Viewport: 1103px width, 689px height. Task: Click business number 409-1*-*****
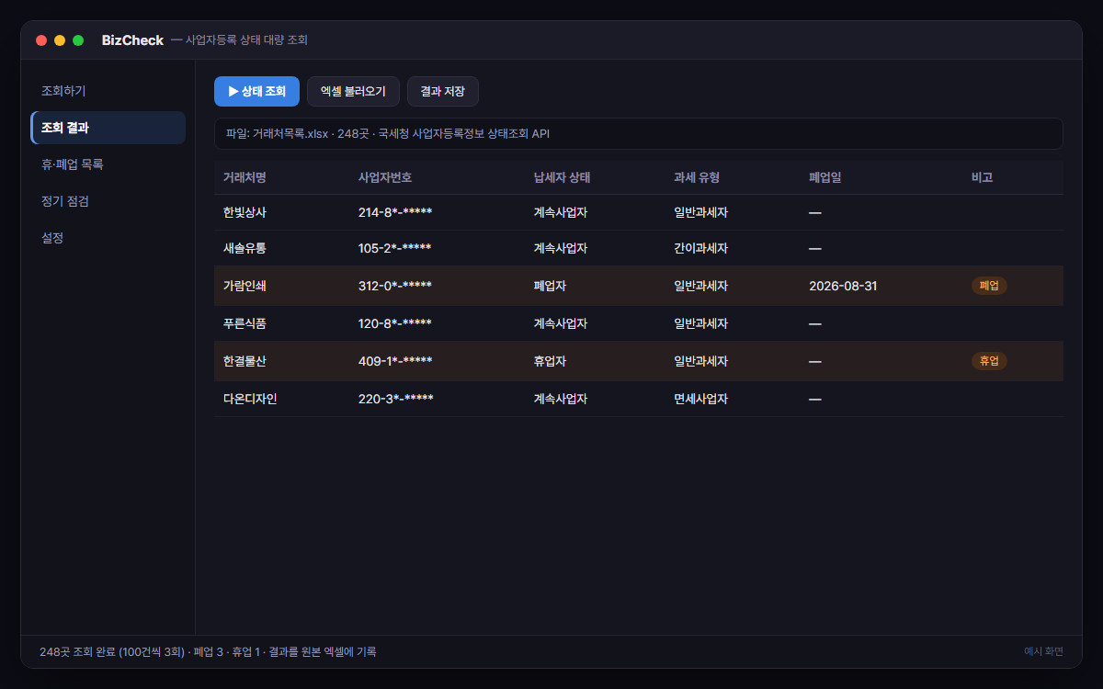point(395,361)
